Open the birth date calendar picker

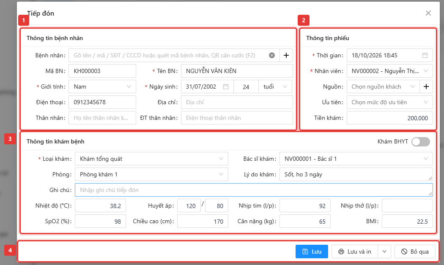(x=226, y=87)
